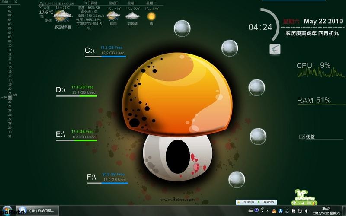This screenshot has width=346, height=216.
Task: Show hidden tray icons with the up arrow
Action: 267,211
